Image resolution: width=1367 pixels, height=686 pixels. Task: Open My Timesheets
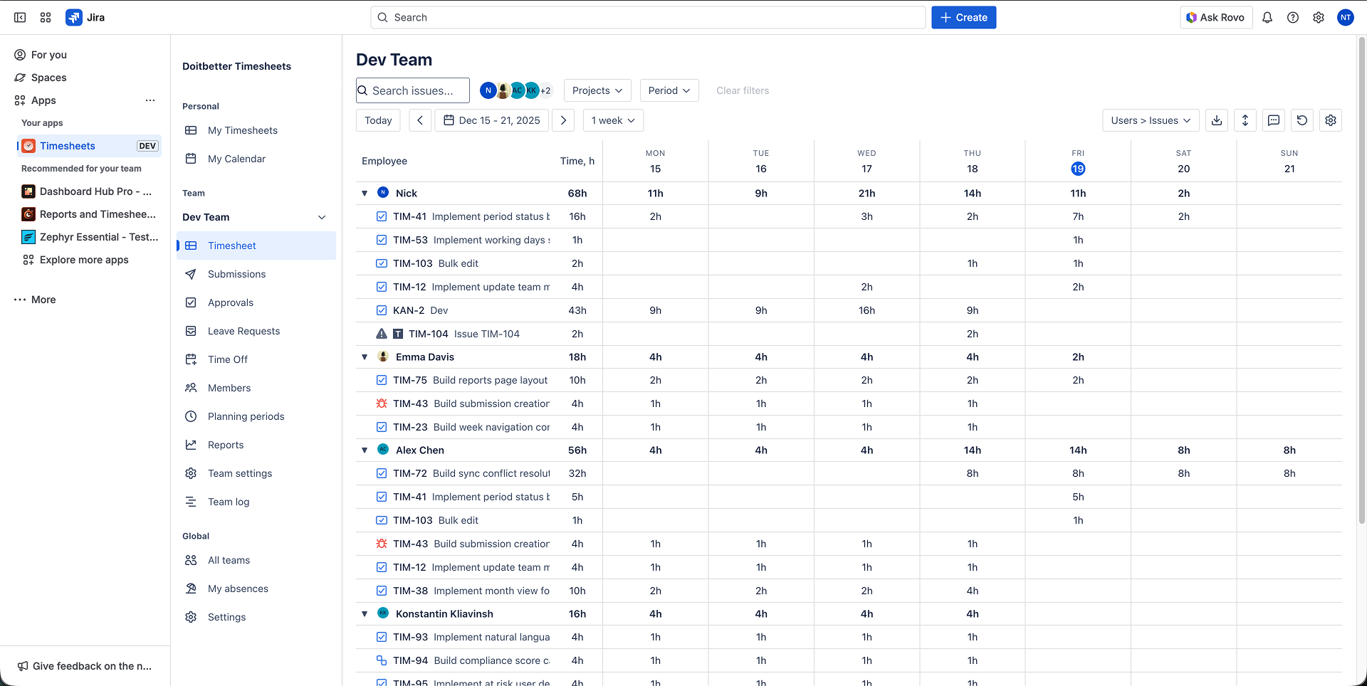coord(256,130)
